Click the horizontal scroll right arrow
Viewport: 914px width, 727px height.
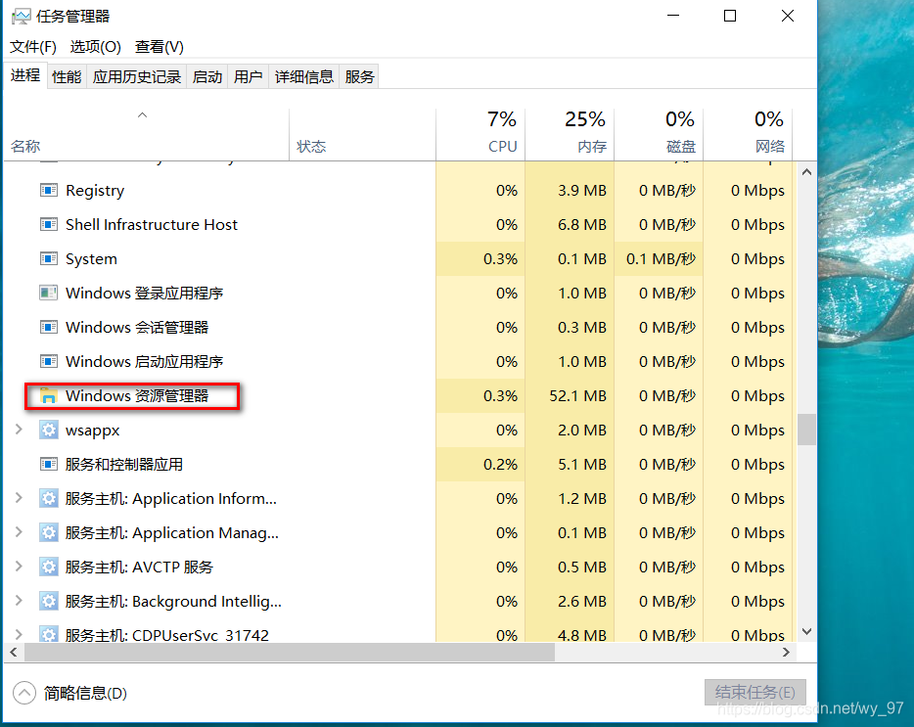[x=786, y=653]
